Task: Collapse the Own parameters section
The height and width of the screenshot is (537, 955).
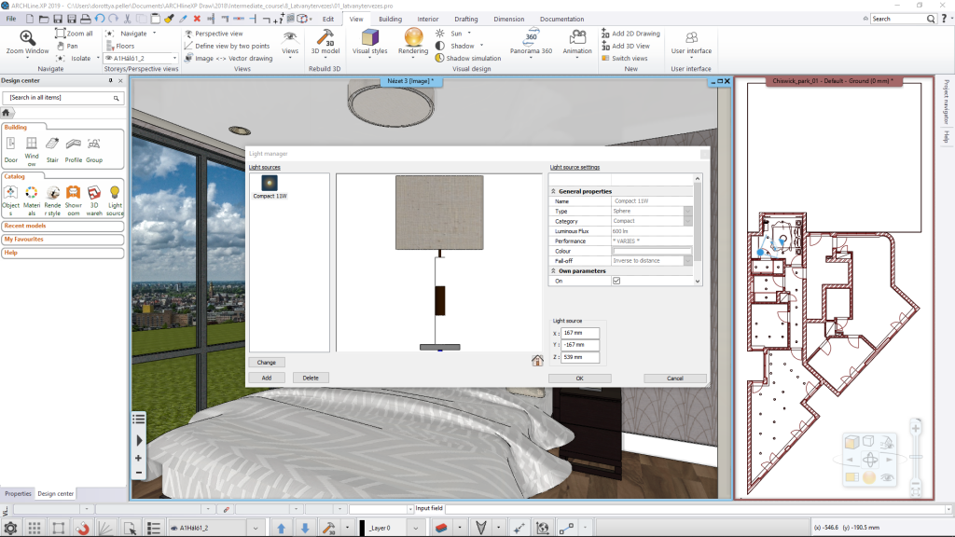Action: (x=554, y=271)
